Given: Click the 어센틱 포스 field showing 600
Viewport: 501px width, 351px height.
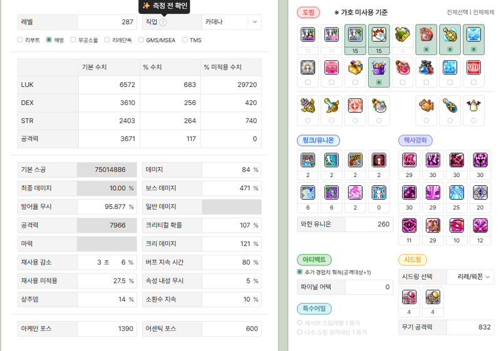Looking at the screenshot, I should pos(232,328).
